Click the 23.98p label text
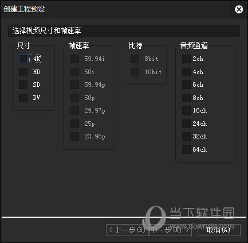The height and width of the screenshot is (243, 248). point(95,136)
